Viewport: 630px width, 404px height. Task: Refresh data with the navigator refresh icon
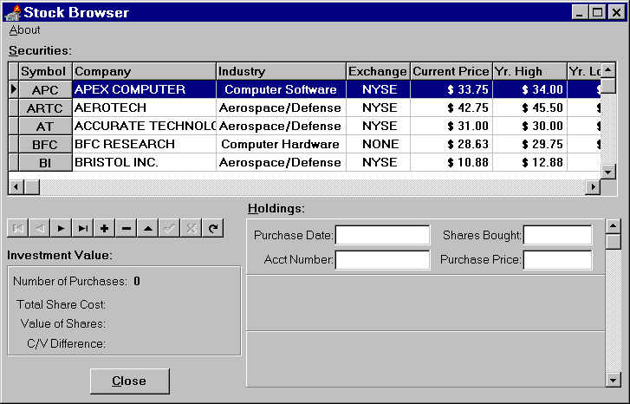click(213, 228)
